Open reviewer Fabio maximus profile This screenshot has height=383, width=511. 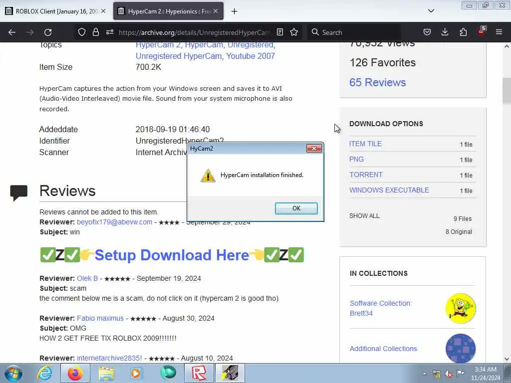tap(100, 318)
